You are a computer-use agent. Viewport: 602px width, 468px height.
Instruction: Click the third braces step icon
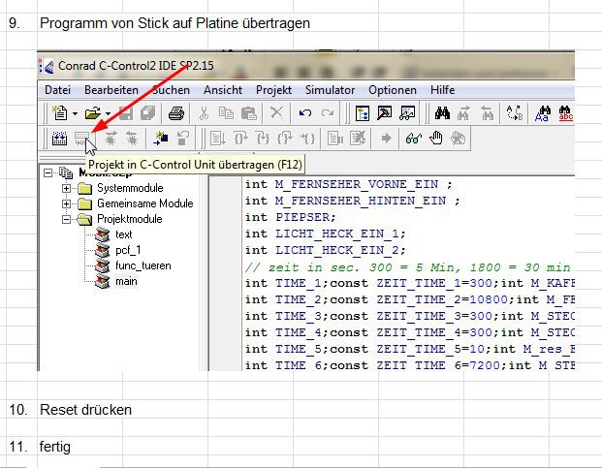click(285, 139)
